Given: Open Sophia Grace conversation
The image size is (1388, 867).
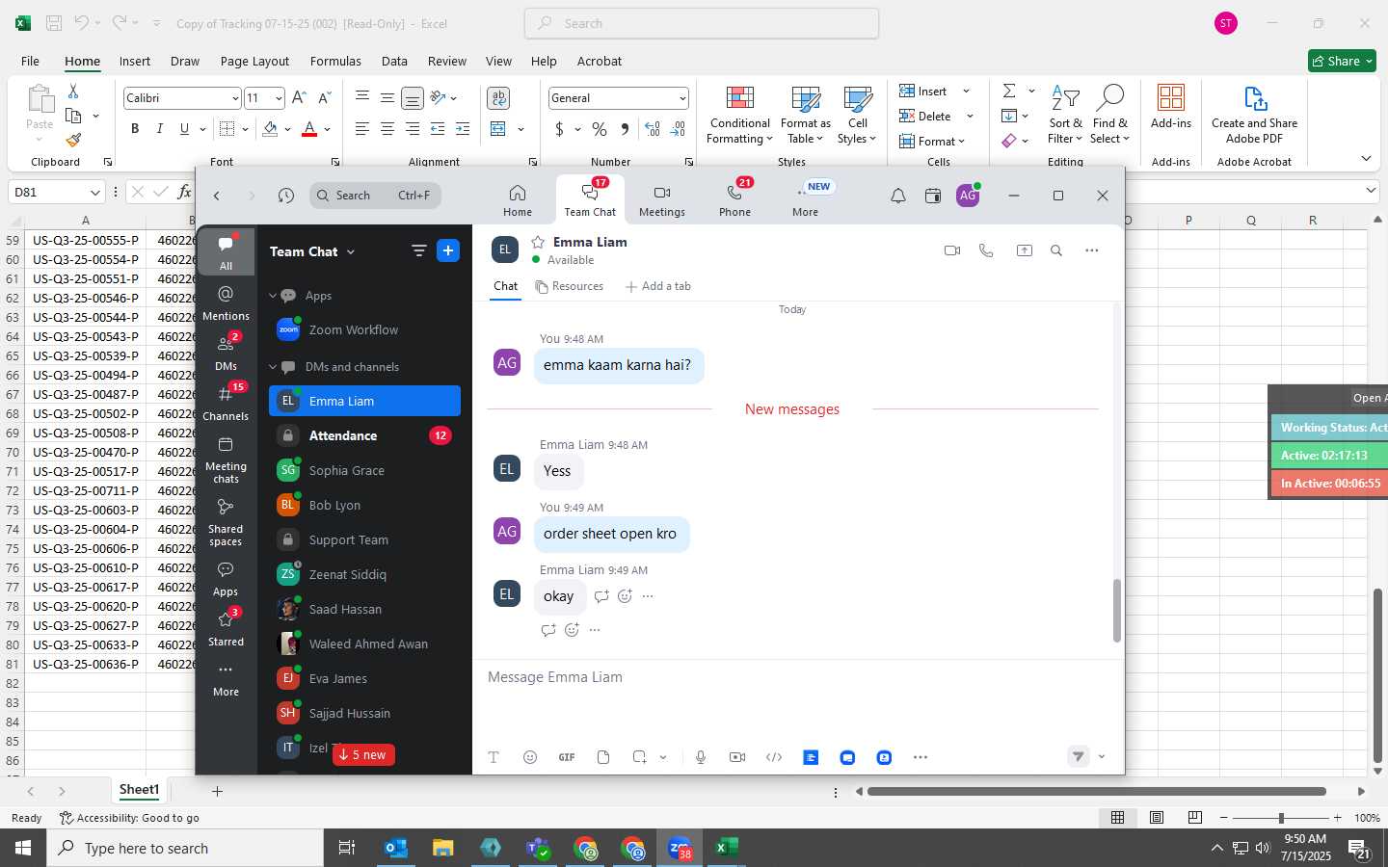Looking at the screenshot, I should point(364,470).
